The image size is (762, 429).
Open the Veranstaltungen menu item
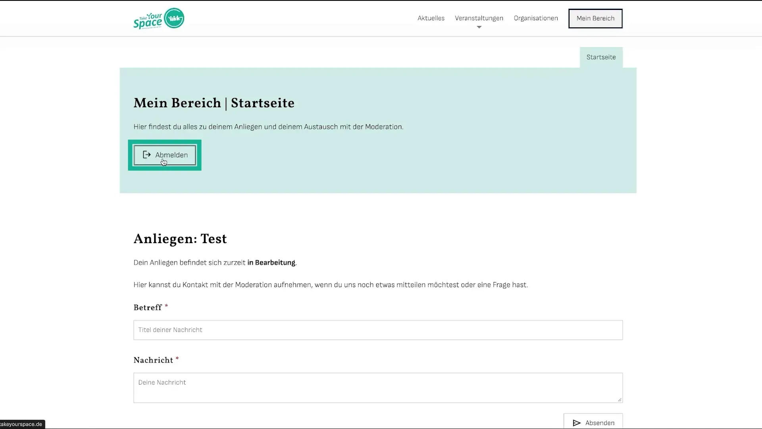point(479,18)
